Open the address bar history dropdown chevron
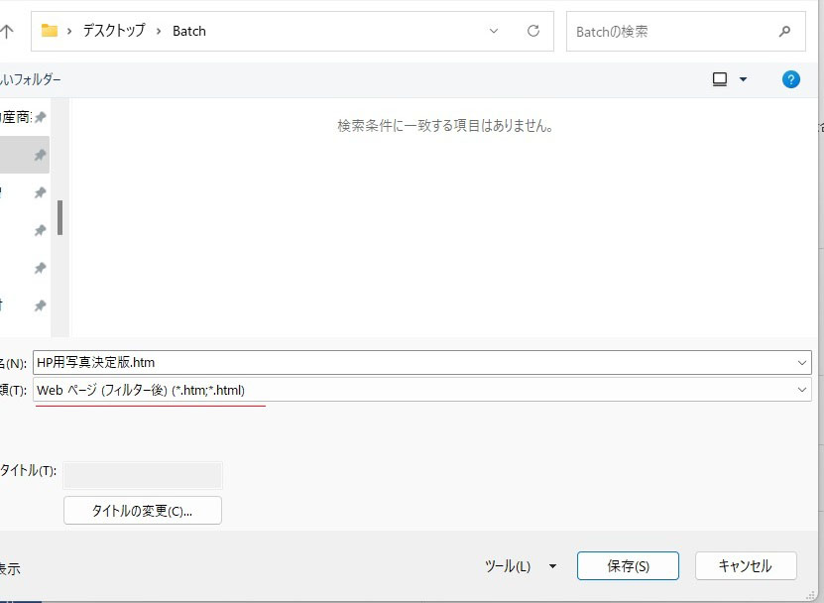 point(494,31)
